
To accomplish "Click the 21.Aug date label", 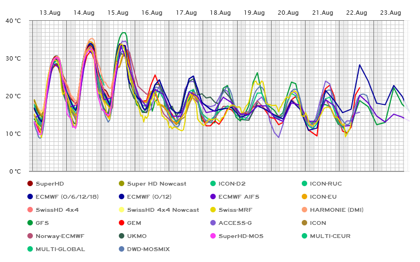I will click(x=323, y=13).
